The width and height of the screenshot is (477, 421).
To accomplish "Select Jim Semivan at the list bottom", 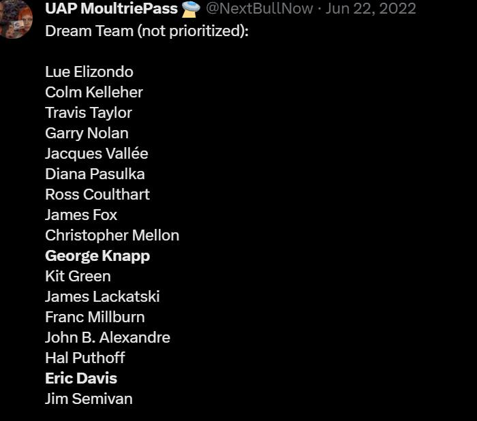I will pyautogui.click(x=89, y=399).
